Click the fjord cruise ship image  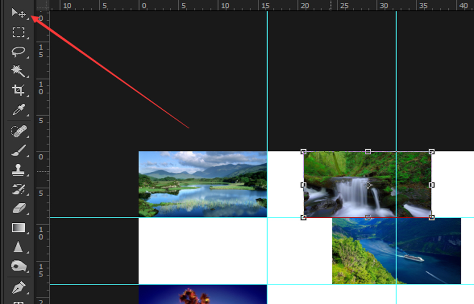coord(397,251)
